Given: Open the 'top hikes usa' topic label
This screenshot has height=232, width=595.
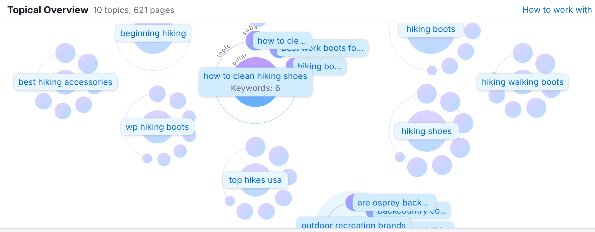Looking at the screenshot, I should (255, 180).
